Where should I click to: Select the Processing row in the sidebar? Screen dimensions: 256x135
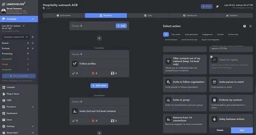tap(15, 54)
